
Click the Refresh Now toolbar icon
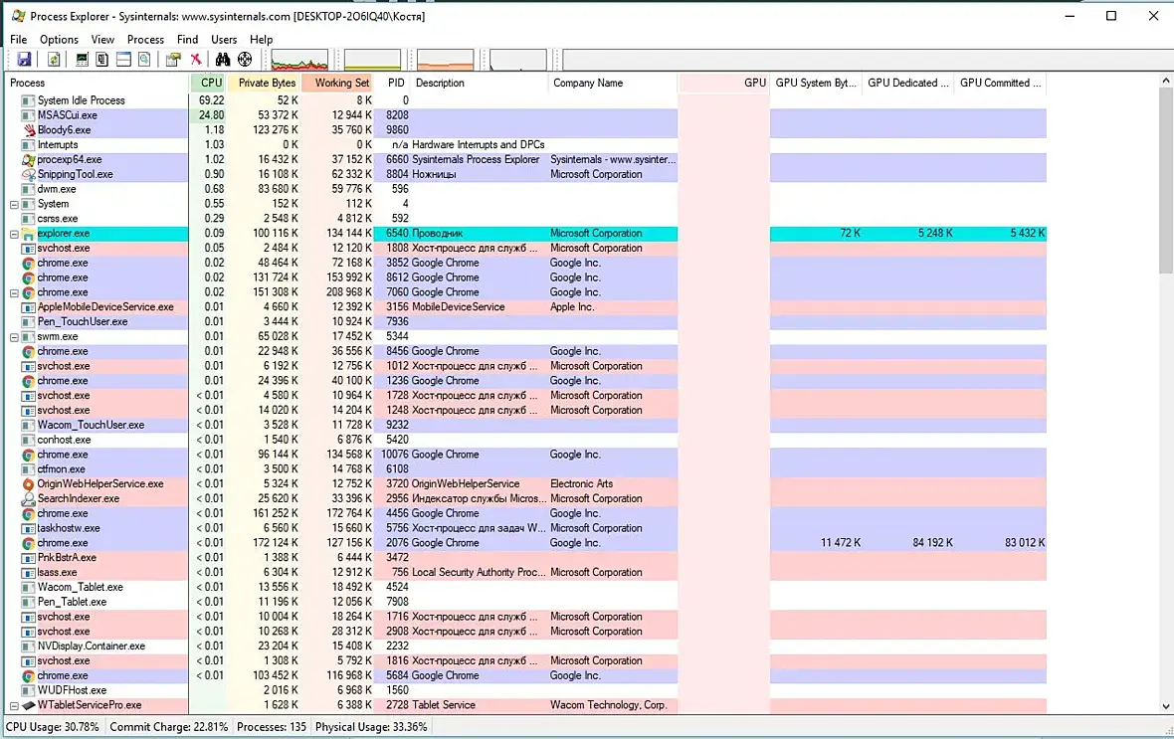coord(54,59)
